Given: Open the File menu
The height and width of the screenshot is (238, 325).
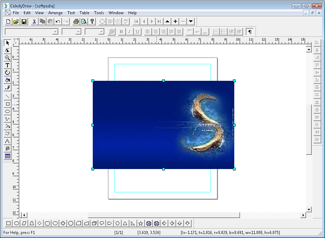Looking at the screenshot, I should click(16, 13).
